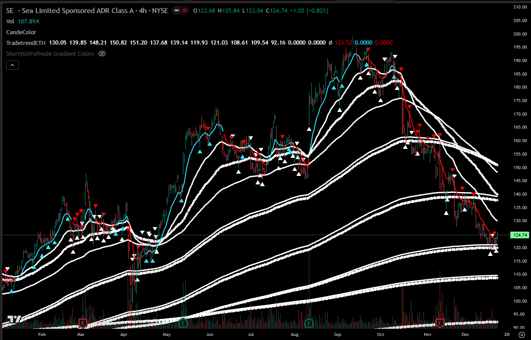Click TradetrendETH value 148.21
531x340 pixels.
pos(98,43)
